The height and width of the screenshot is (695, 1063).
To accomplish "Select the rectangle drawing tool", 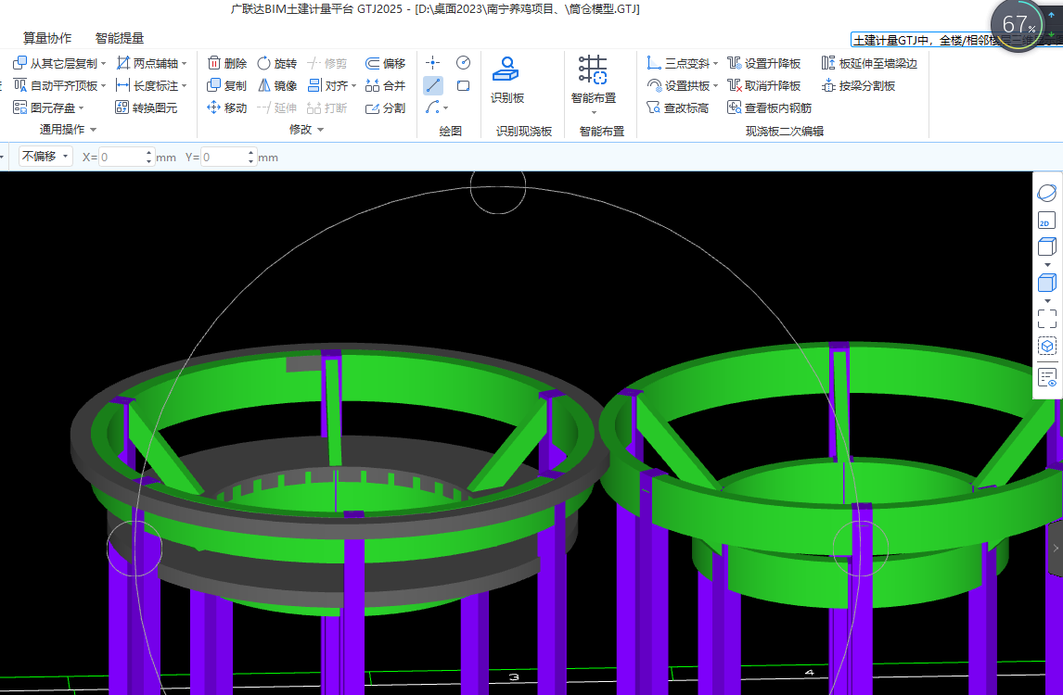I will pos(463,85).
